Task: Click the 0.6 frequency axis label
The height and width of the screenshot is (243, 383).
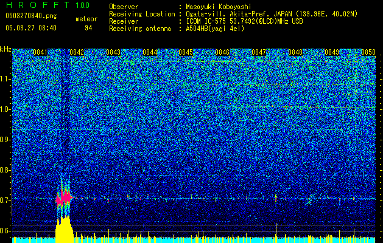Action: click(x=5, y=231)
